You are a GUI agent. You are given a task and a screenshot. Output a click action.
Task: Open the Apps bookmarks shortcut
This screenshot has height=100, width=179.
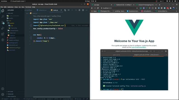coord(94,11)
